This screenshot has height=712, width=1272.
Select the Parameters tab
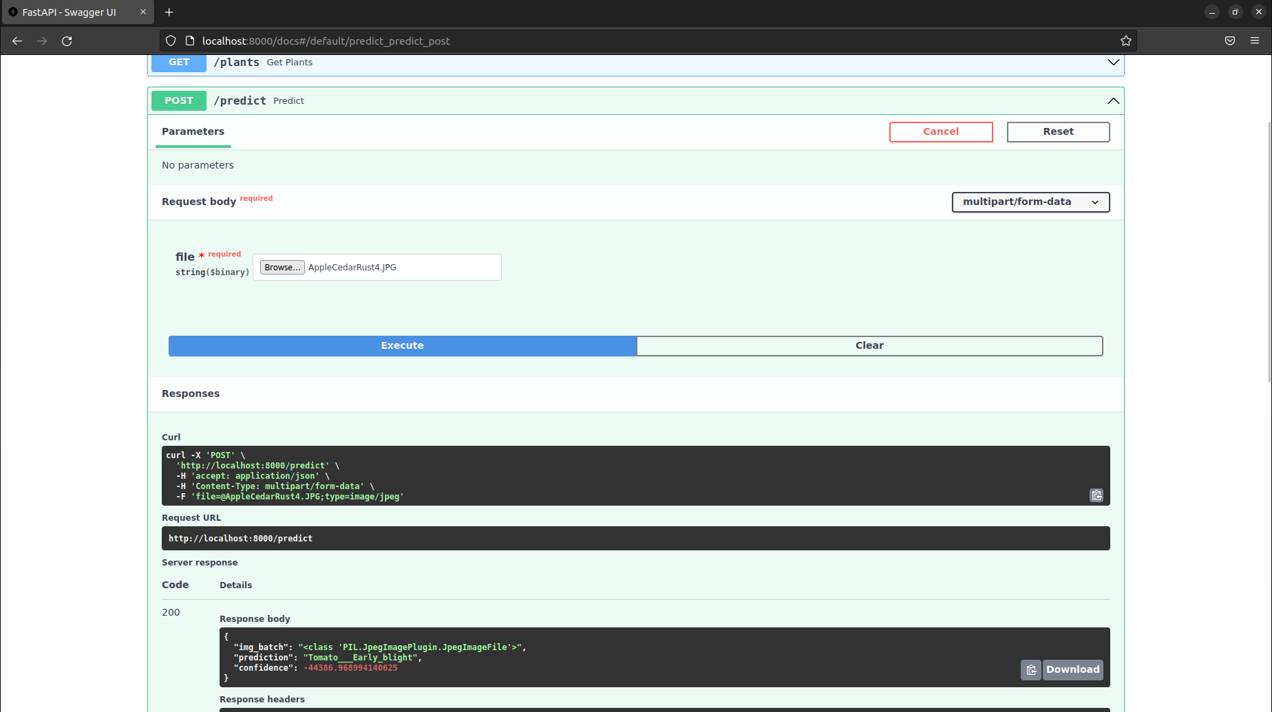coord(193,131)
